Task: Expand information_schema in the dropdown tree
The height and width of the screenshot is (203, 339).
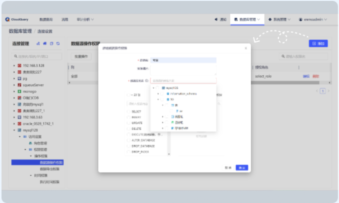Action: [158, 94]
